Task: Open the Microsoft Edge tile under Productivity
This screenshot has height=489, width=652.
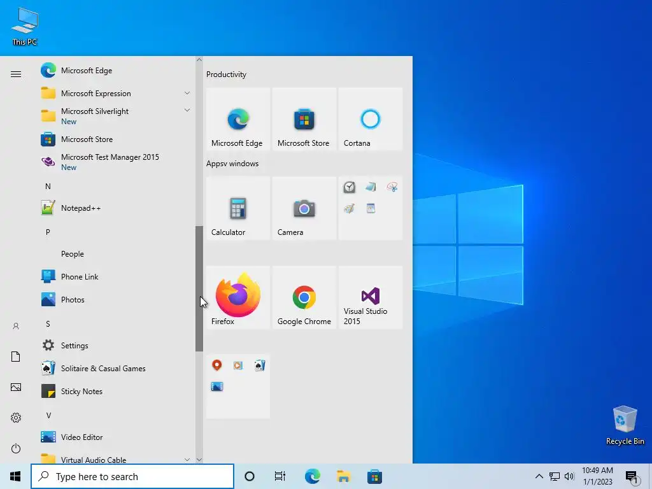Action: coord(238,119)
